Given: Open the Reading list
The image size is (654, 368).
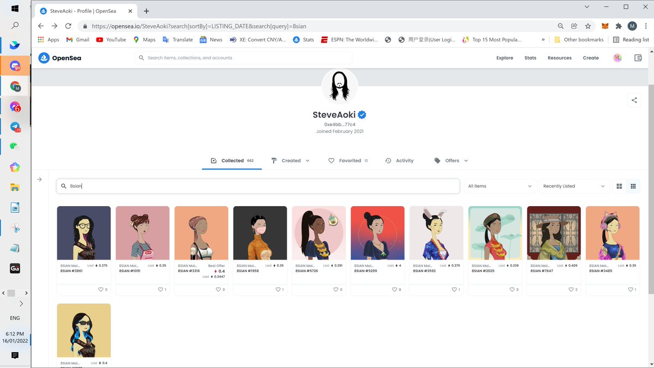Looking at the screenshot, I should coord(631,39).
